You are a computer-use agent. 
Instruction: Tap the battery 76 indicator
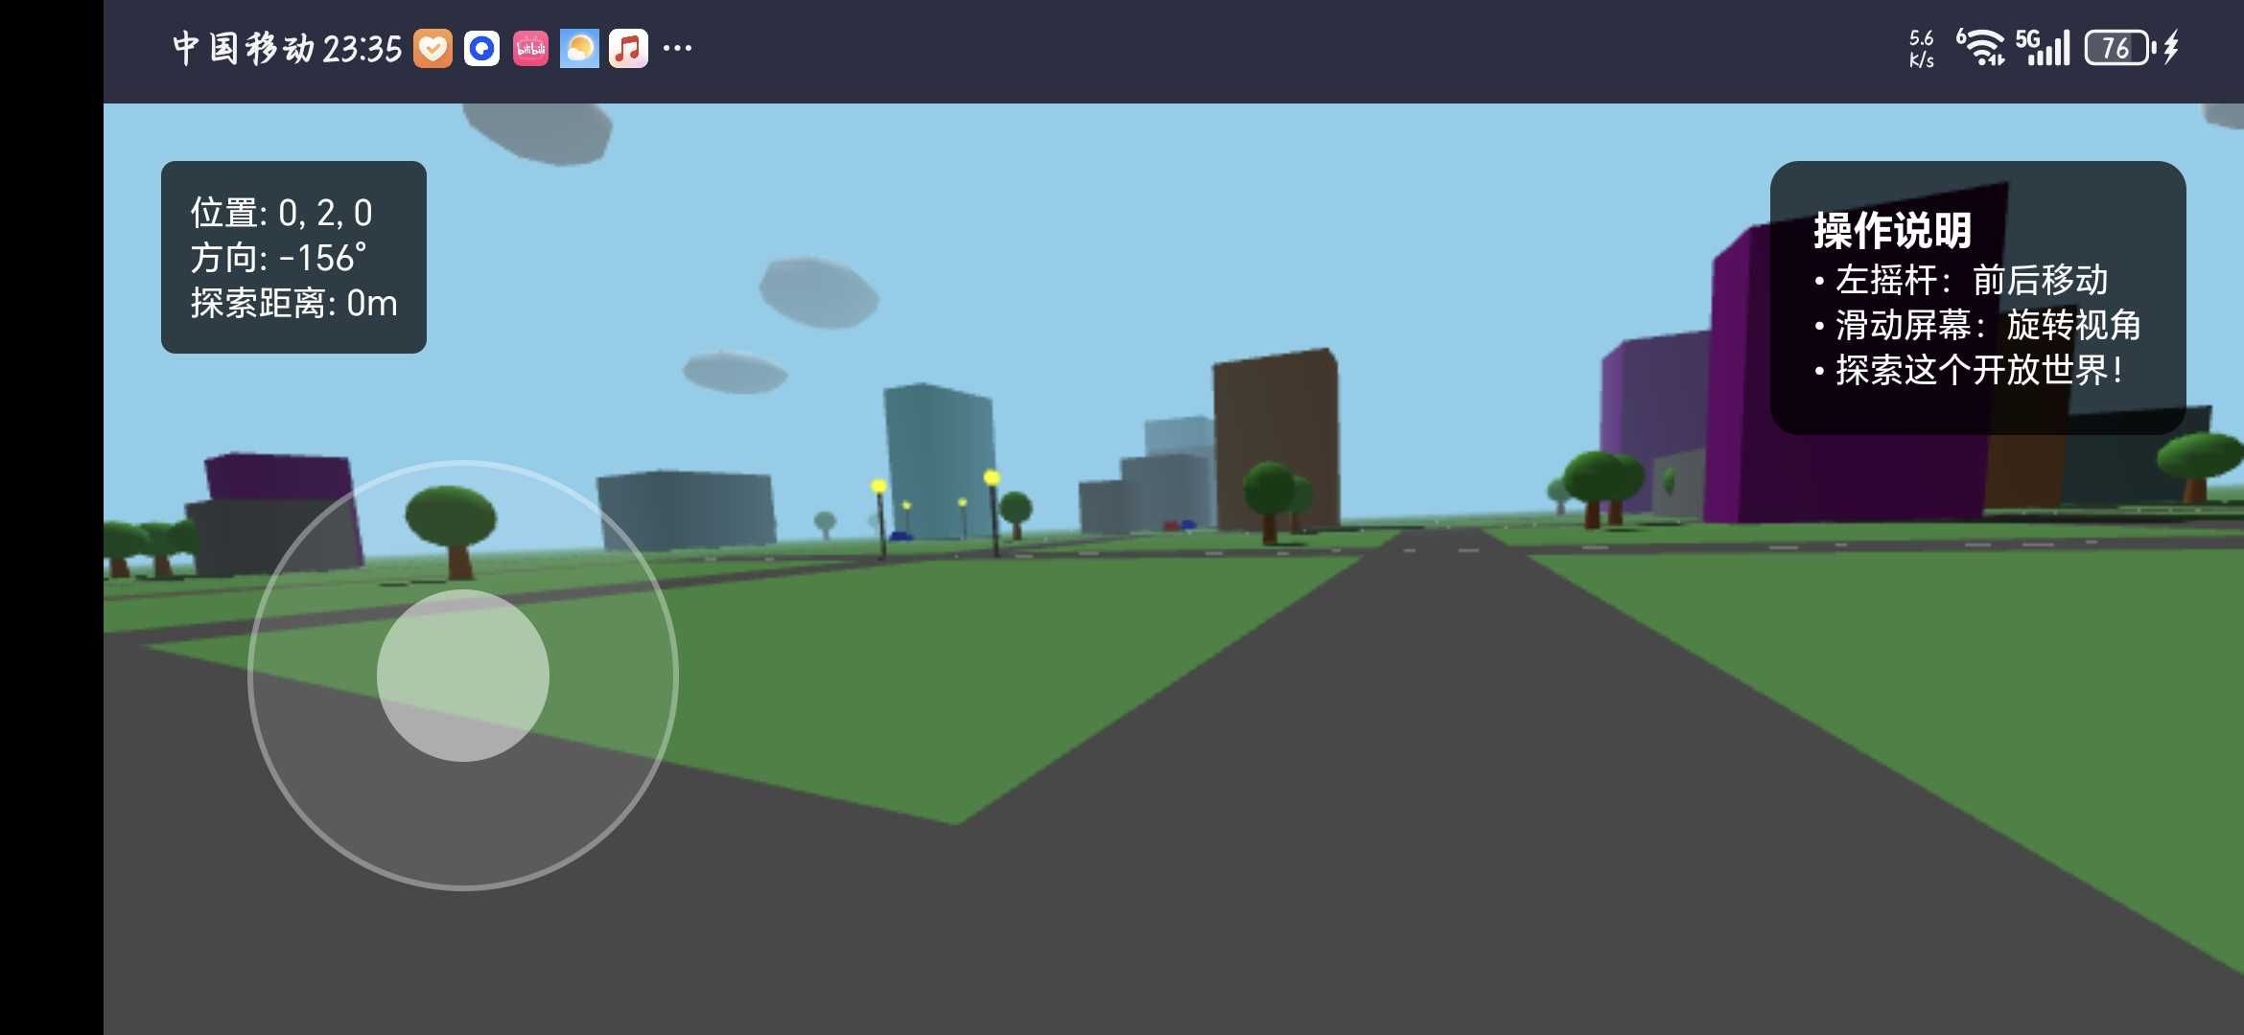click(x=2119, y=48)
